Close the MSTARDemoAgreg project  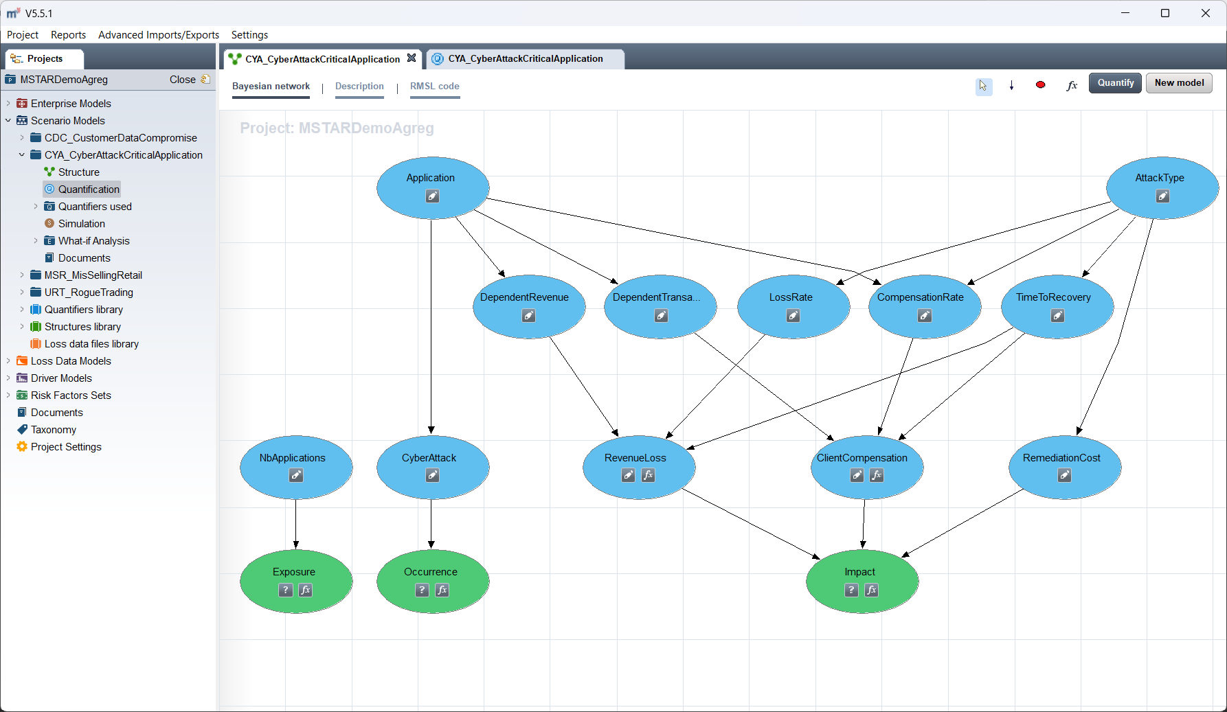[x=189, y=80]
